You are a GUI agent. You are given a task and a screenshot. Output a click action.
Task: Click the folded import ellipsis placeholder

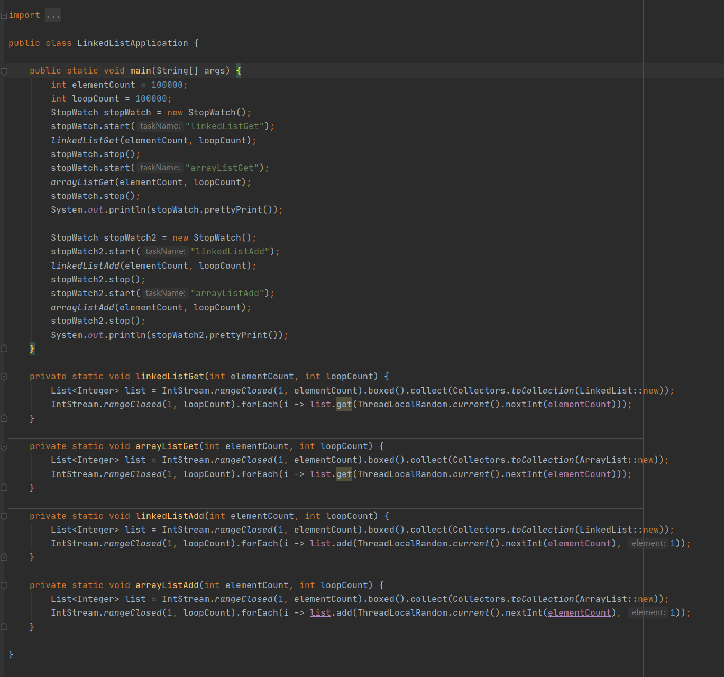pyautogui.click(x=53, y=15)
